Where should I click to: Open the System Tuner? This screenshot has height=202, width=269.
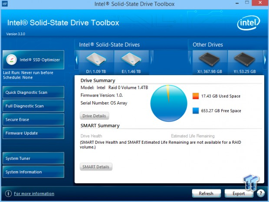[33, 158]
